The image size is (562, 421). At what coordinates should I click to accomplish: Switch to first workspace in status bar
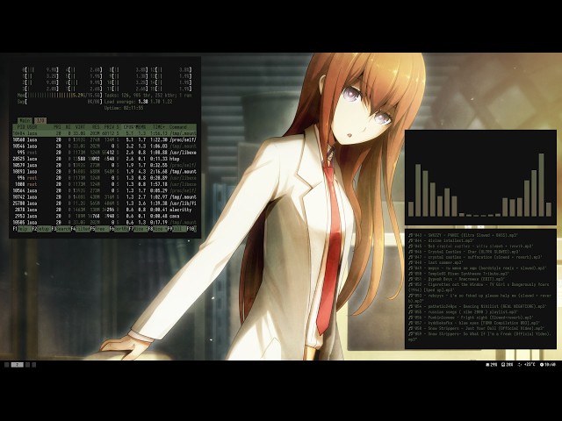7,365
